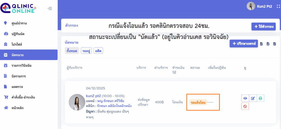Export the appointment list as PDF
The width and height of the screenshot is (281, 129).
[x=274, y=44]
